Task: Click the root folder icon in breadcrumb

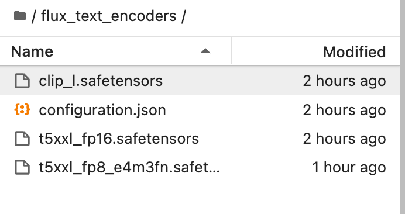Action: pos(20,16)
